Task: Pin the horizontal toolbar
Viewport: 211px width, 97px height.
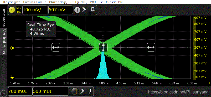Action: [x=89, y=91]
